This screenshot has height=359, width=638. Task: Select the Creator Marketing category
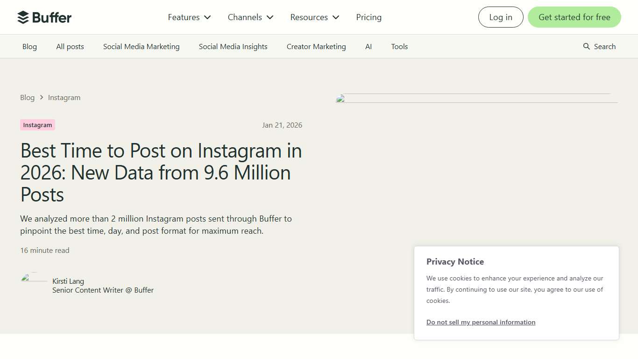pyautogui.click(x=316, y=46)
